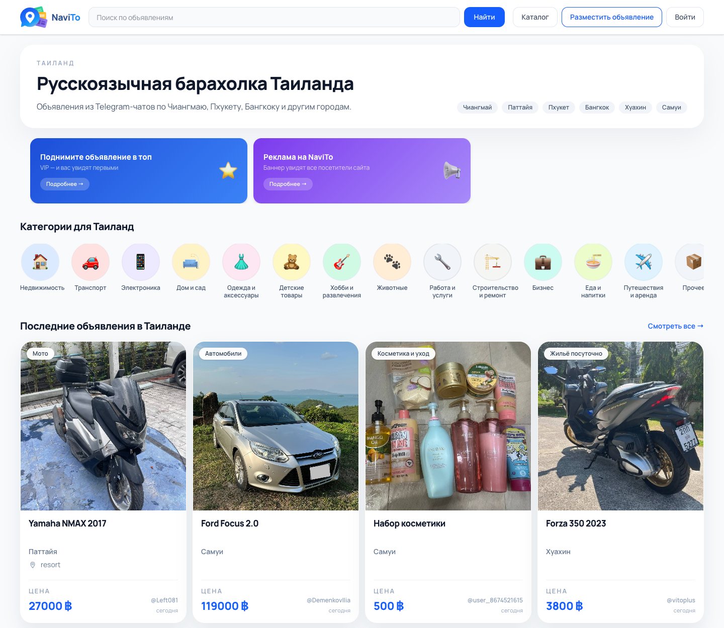Click Подробнее on the Реклама на NaviTo banner
The image size is (724, 628).
click(288, 184)
